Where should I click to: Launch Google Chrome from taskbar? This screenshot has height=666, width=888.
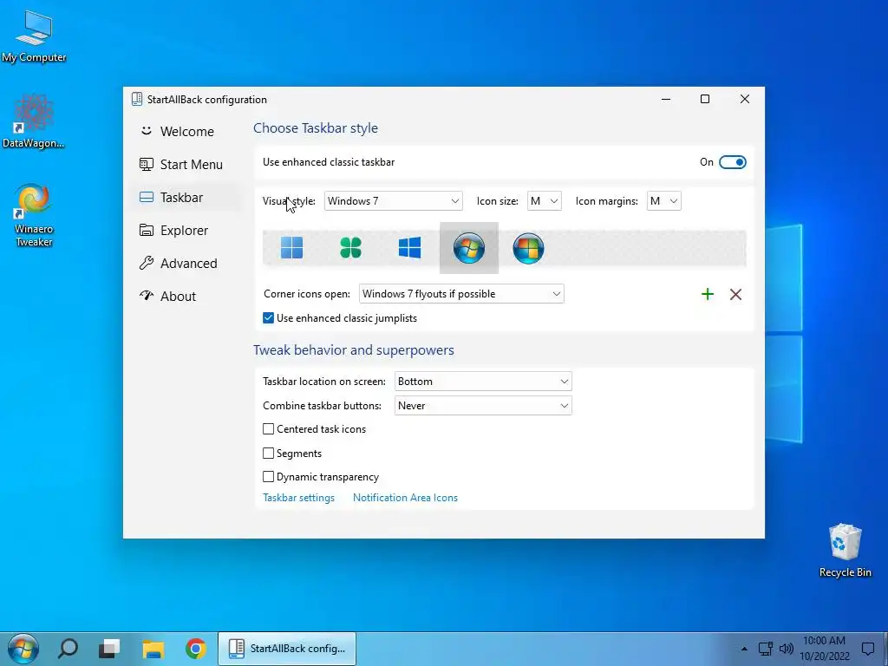pos(195,649)
